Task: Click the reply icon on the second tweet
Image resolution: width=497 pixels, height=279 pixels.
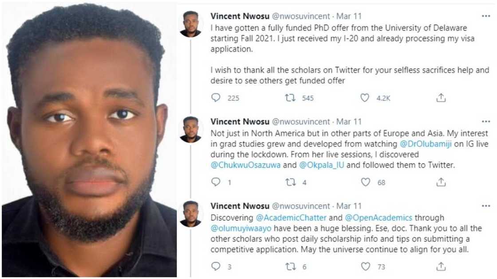Action: coord(216,182)
